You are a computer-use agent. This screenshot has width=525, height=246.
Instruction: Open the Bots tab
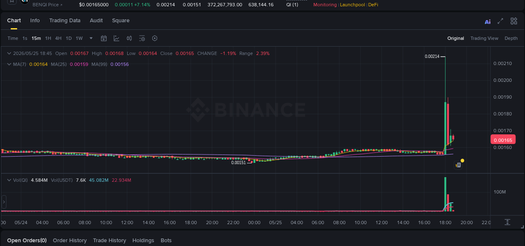(166, 241)
